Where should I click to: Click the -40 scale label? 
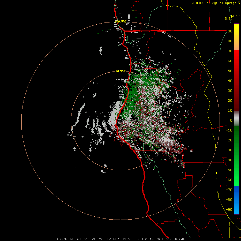[229, 160]
